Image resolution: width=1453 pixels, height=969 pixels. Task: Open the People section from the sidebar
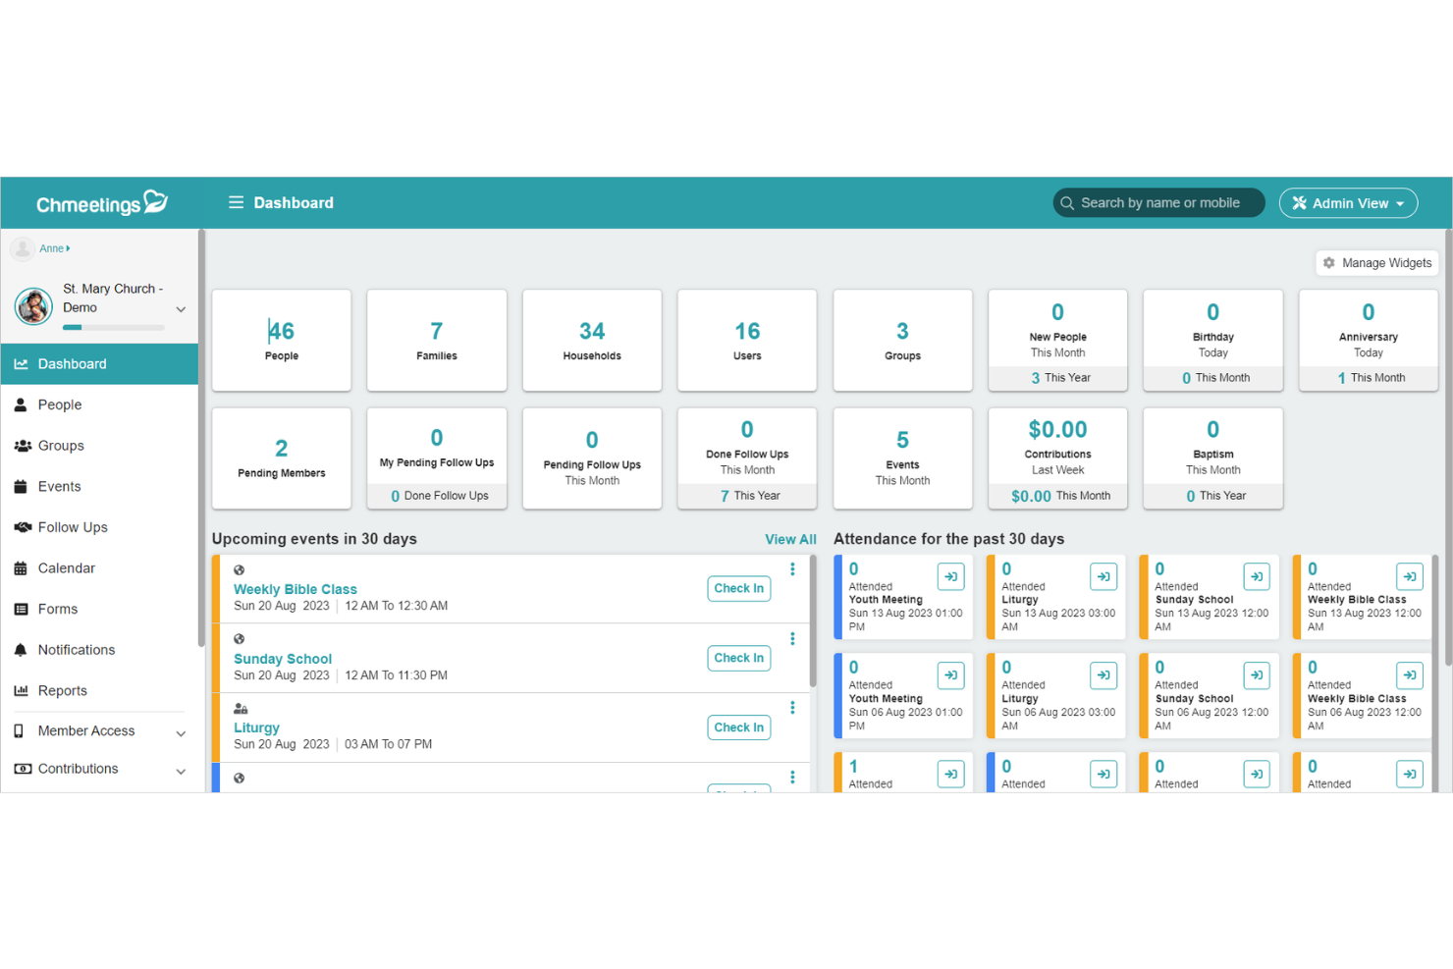click(x=59, y=404)
